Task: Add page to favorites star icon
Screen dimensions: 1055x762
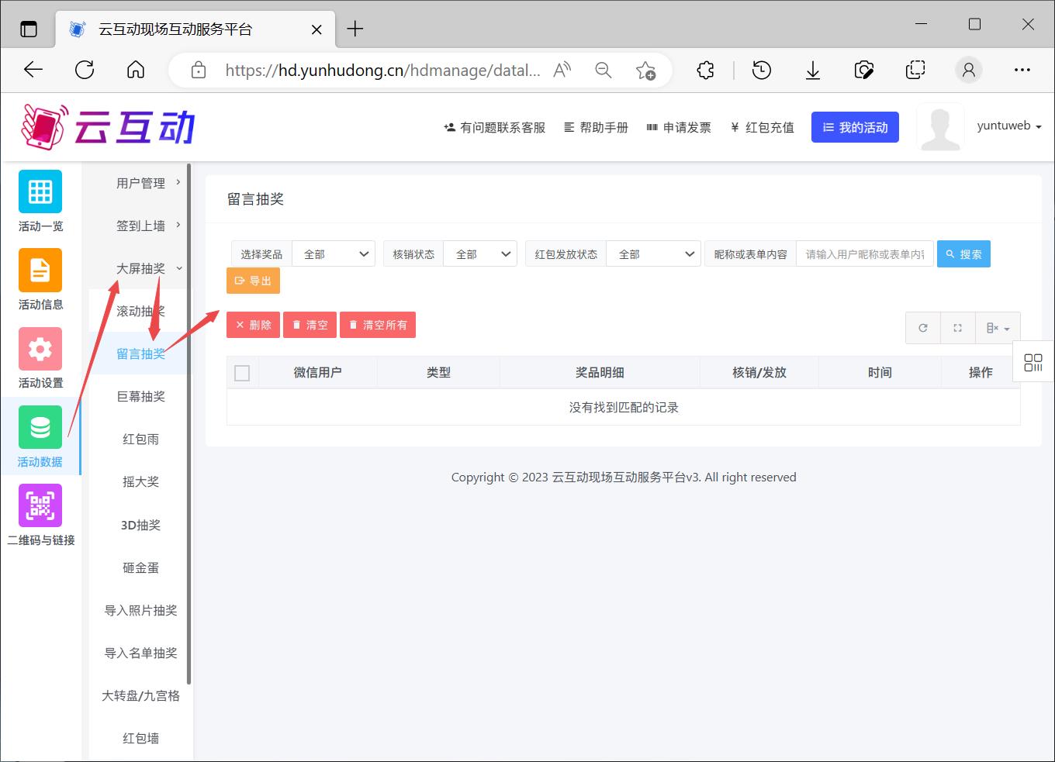Action: coord(645,71)
